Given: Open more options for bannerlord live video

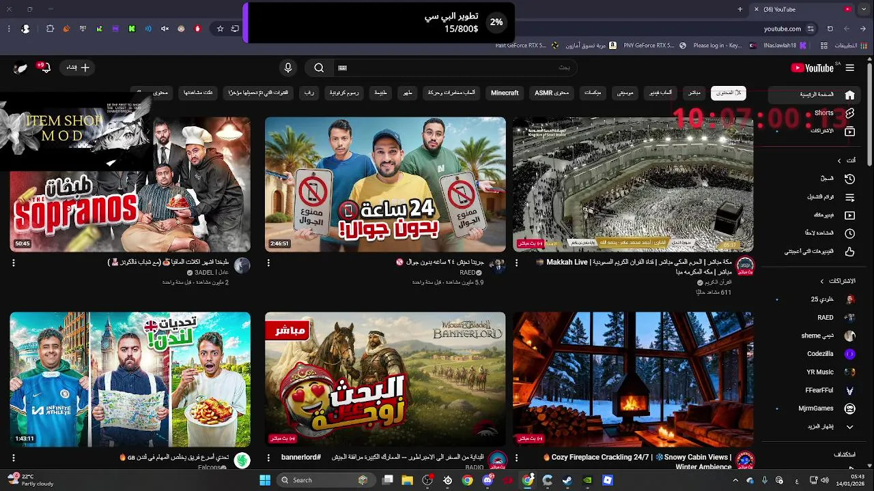Looking at the screenshot, I should [268, 458].
